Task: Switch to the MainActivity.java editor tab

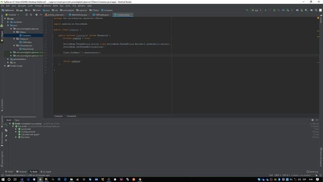Action: (x=79, y=15)
